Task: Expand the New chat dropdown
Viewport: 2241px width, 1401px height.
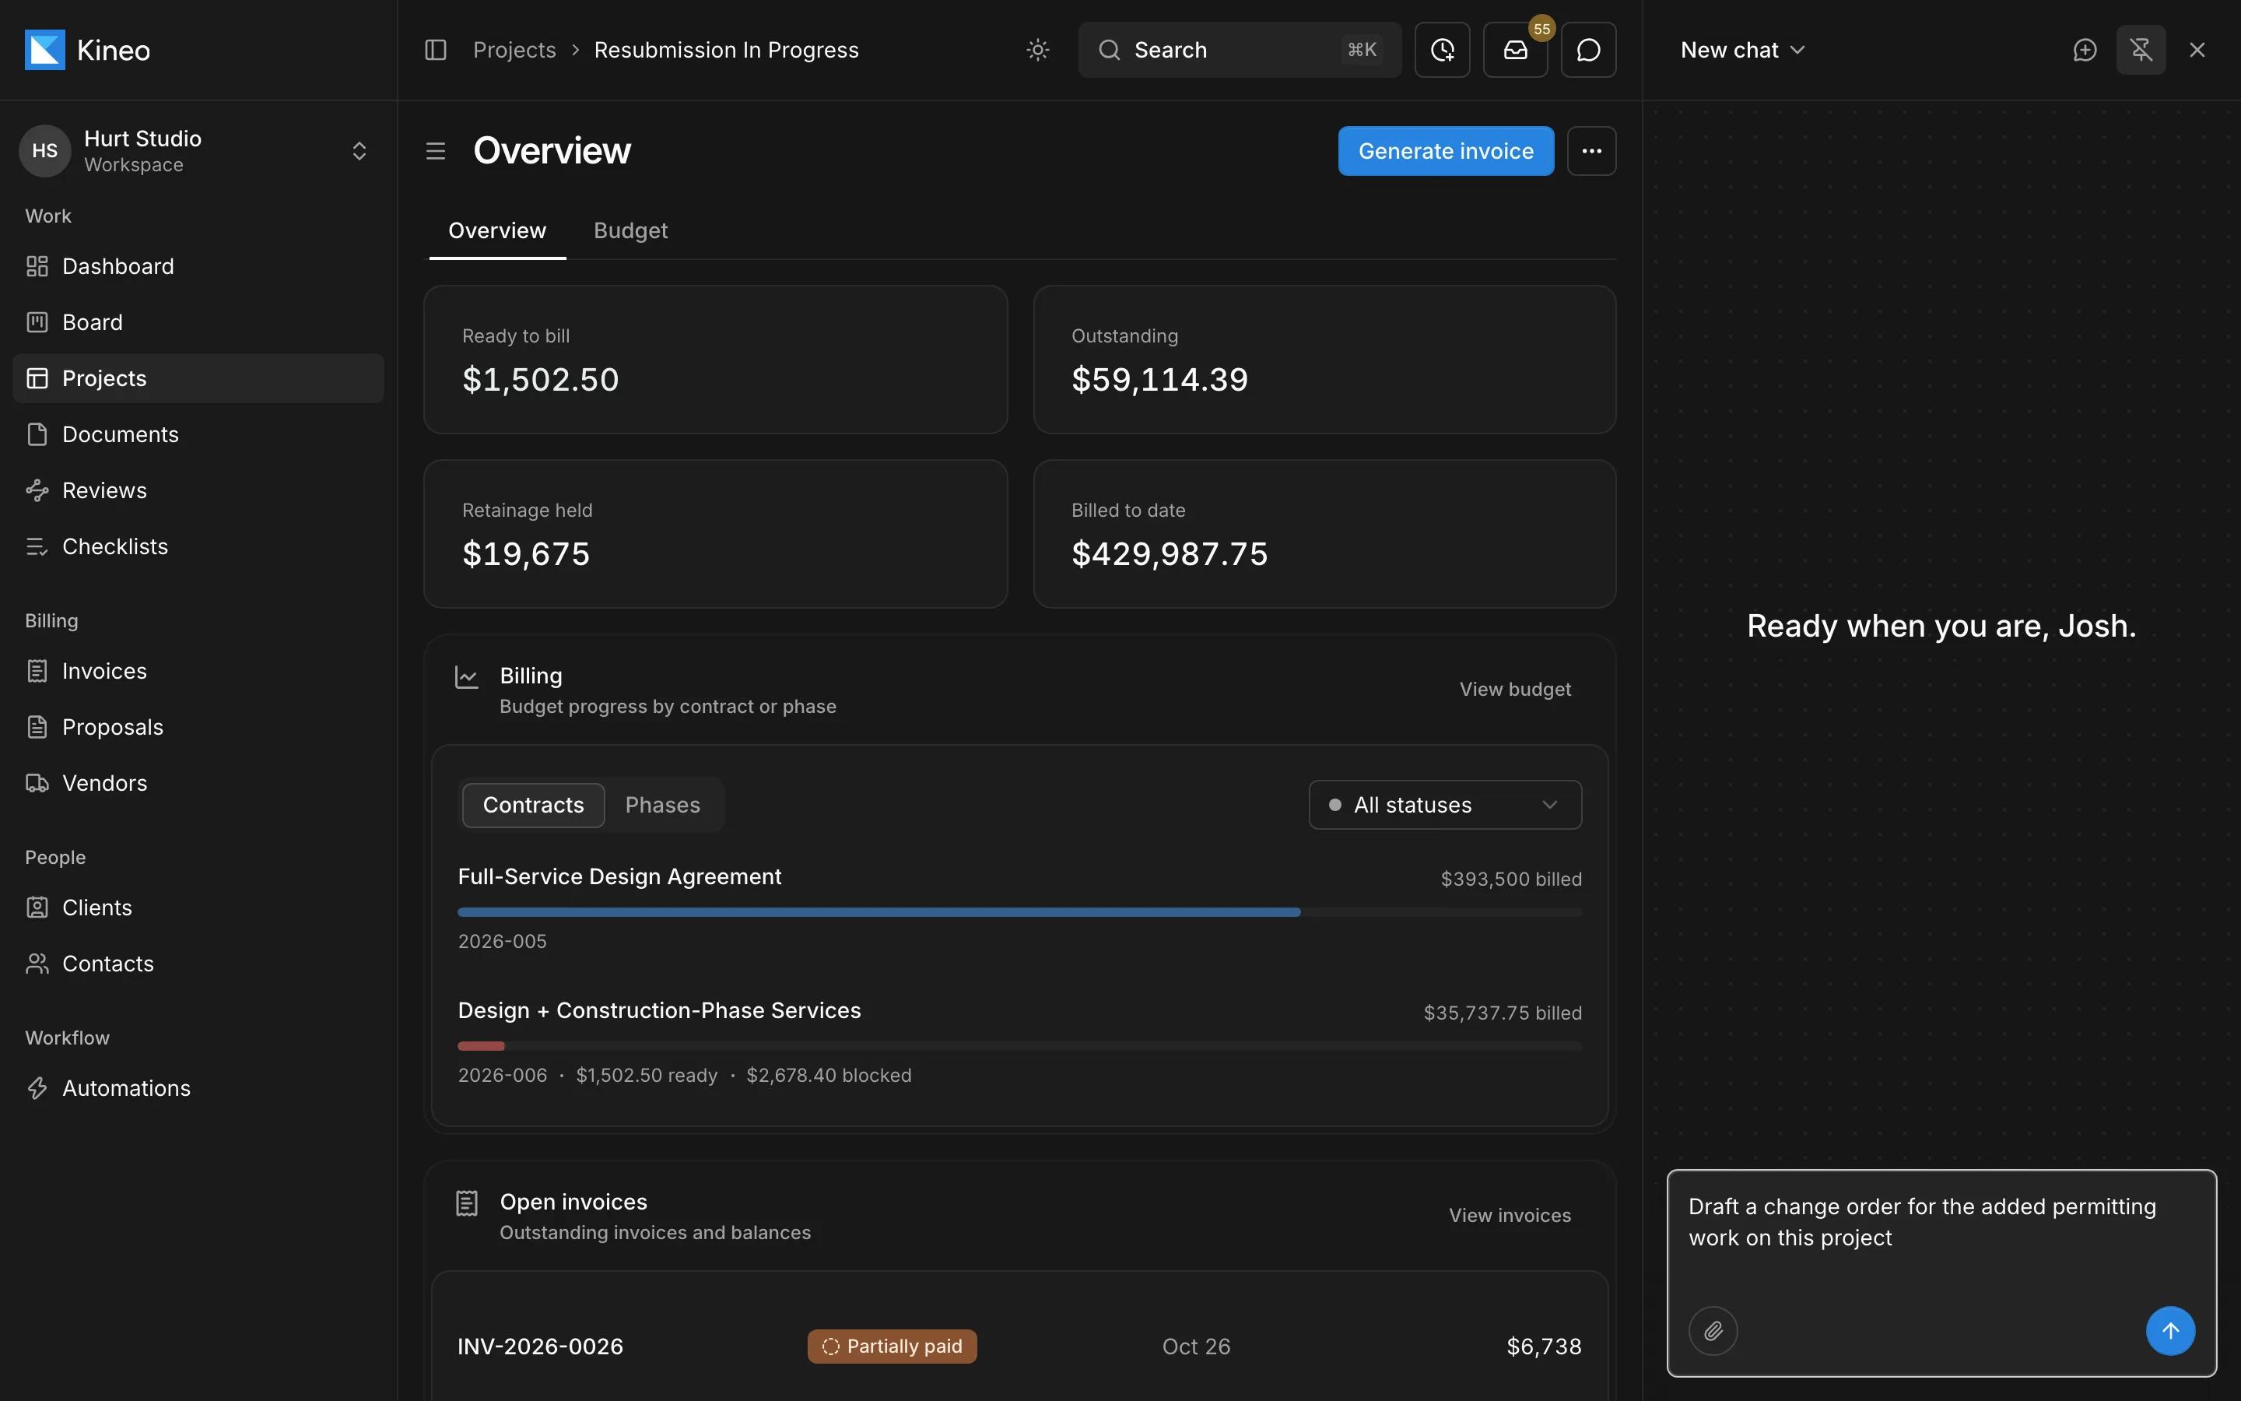Action: click(1743, 50)
